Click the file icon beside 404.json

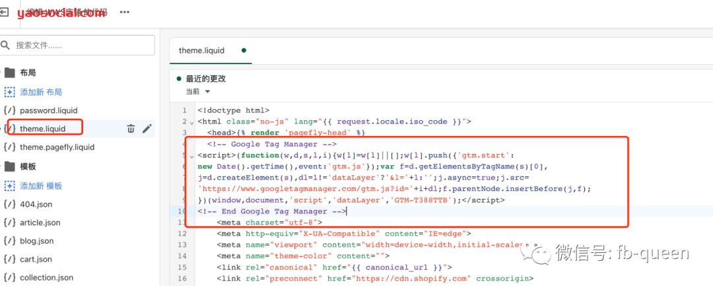click(9, 205)
